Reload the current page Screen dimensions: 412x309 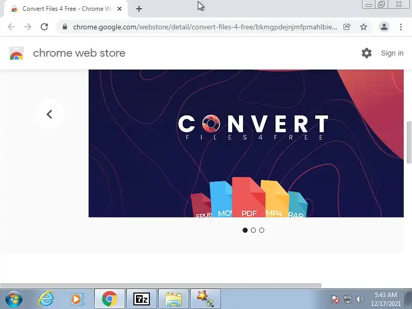[44, 27]
